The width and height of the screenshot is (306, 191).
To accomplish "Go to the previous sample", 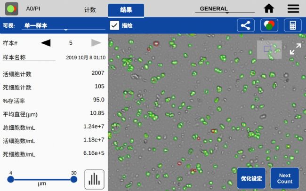I will [45, 43].
